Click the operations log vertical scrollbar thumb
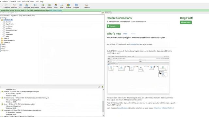The image size is (209, 117). (103, 106)
